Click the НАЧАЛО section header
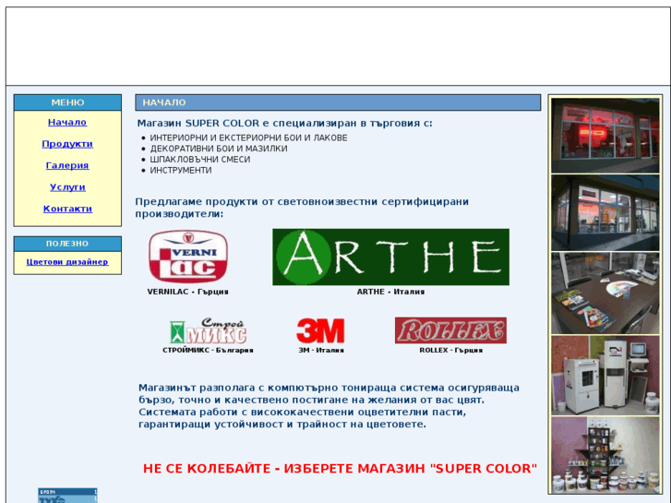This screenshot has width=671, height=503. tap(338, 102)
